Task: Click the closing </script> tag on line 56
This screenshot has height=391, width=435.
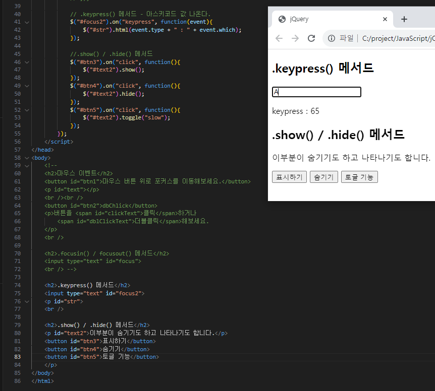Action: (x=59, y=142)
